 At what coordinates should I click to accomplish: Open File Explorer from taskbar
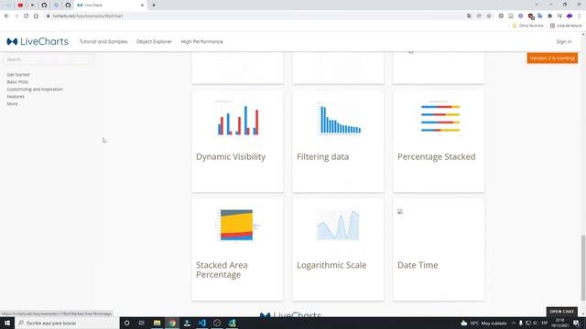pyautogui.click(x=157, y=323)
